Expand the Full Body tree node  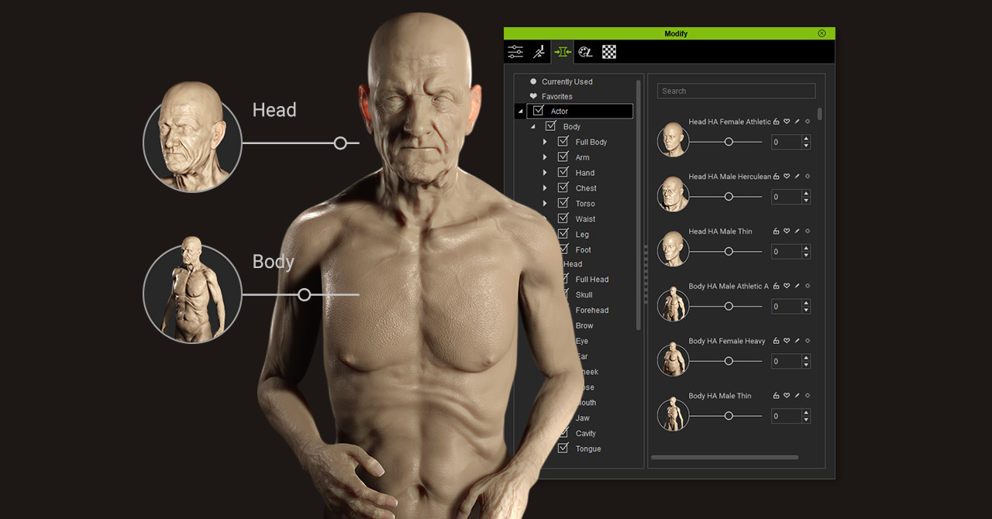[x=545, y=142]
